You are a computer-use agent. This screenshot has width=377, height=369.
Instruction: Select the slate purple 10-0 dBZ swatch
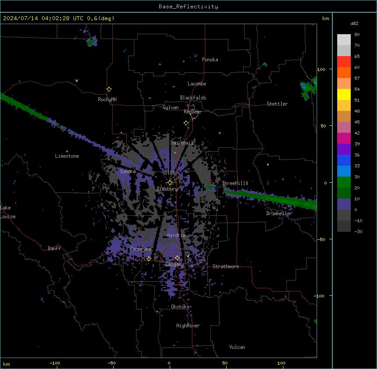(344, 204)
